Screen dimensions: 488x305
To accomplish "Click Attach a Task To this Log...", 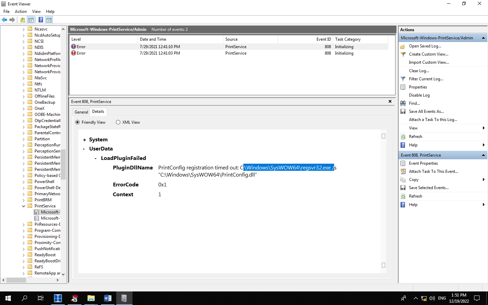I will [433, 120].
